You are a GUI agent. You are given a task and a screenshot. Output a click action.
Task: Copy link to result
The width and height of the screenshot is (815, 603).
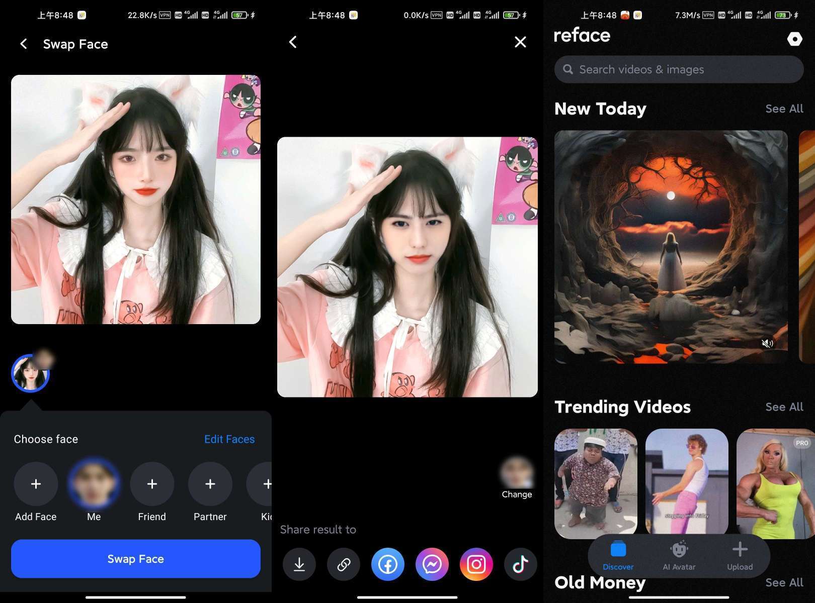coord(344,564)
